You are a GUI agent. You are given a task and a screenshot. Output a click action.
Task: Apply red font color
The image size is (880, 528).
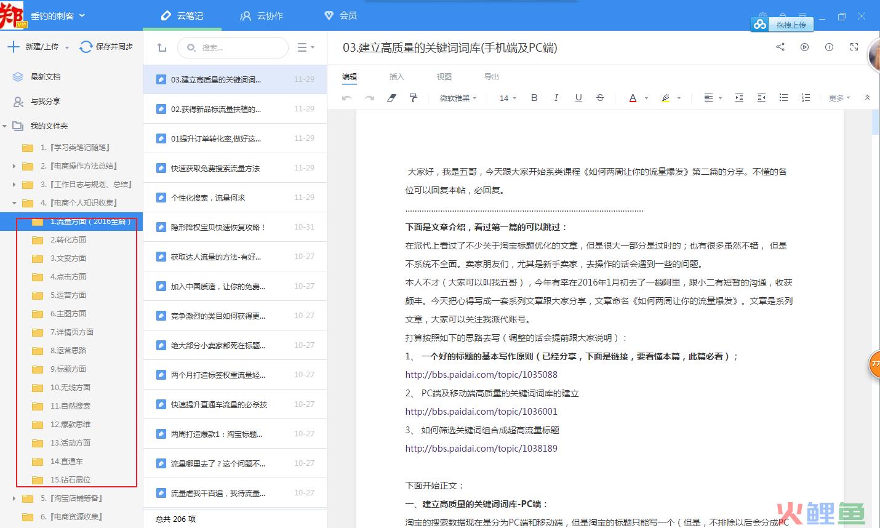[633, 98]
